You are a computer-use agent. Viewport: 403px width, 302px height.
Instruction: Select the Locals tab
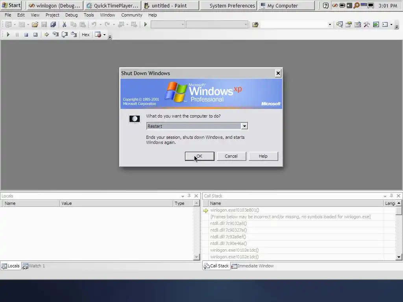(11, 266)
